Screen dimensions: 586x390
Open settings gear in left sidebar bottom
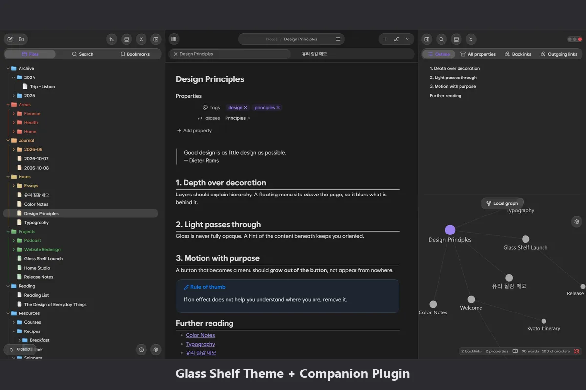pos(156,350)
